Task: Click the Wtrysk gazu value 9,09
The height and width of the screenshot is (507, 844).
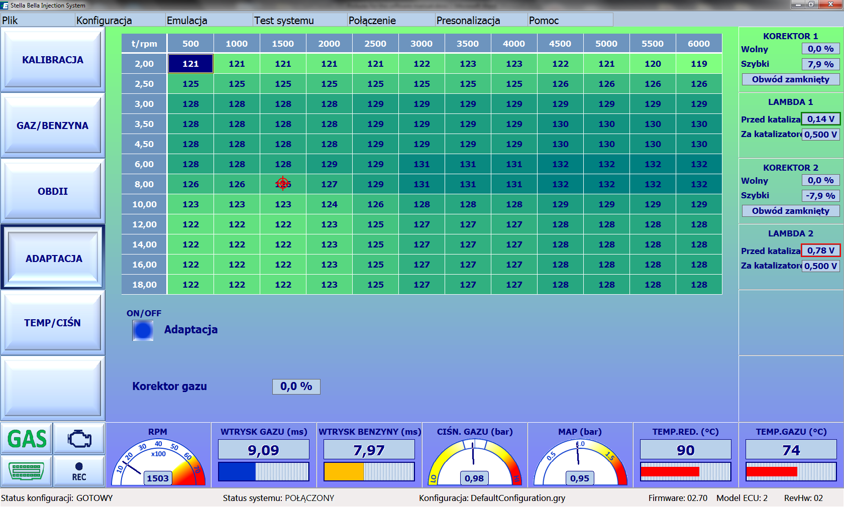Action: pos(264,450)
